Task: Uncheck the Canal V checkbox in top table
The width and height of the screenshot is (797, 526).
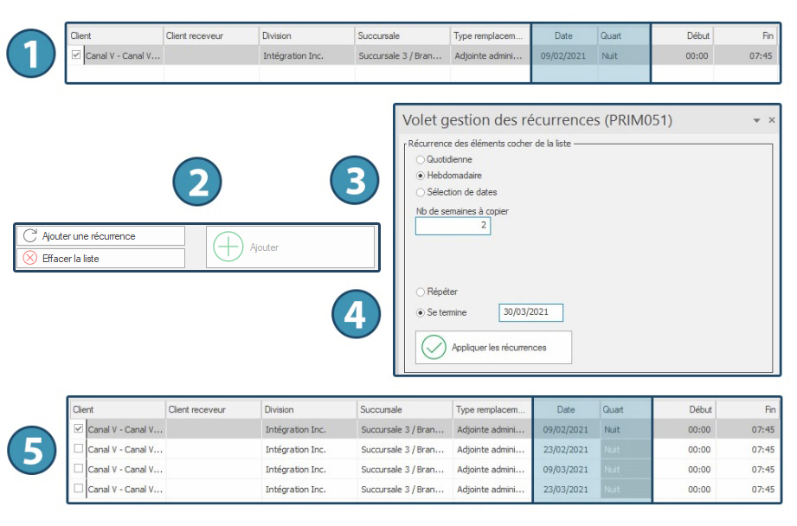Action: tap(76, 55)
